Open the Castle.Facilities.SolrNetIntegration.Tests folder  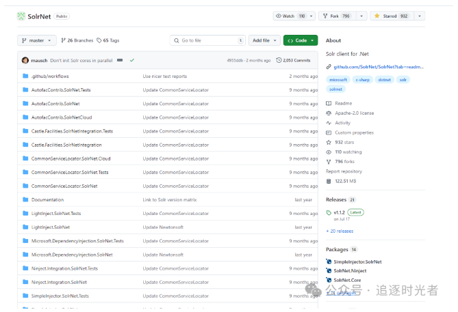[72, 131]
